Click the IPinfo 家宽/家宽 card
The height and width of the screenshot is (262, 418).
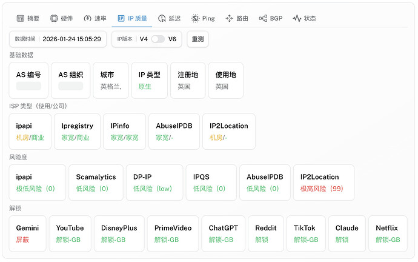tap(125, 132)
